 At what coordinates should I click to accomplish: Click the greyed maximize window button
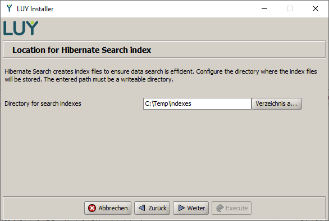point(290,8)
